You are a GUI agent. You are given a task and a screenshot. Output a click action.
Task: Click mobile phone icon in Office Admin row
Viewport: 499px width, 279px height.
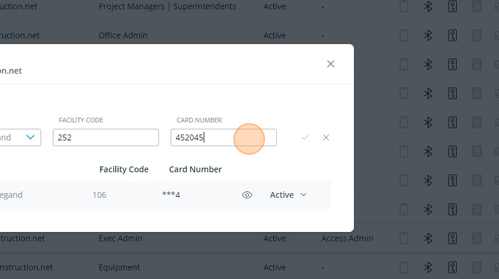(x=404, y=35)
